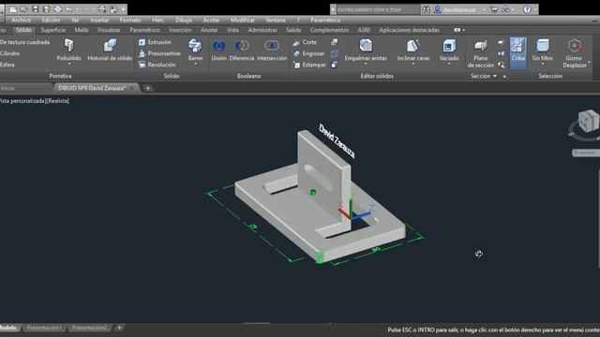
Task: Click the ViewCube navigation cube
Action: click(x=589, y=121)
